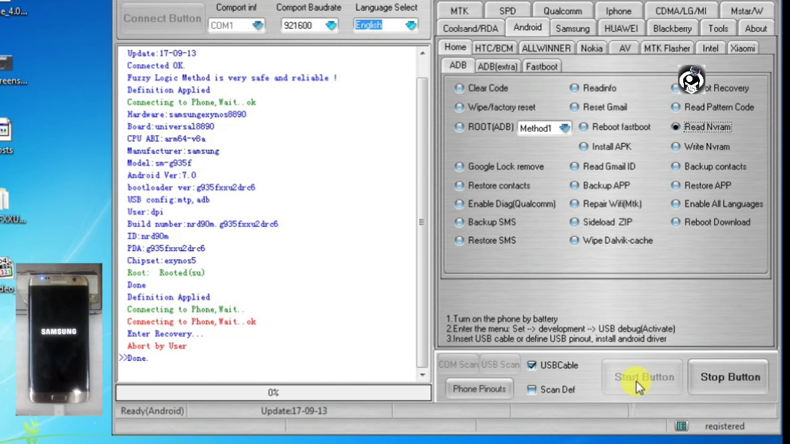Select the Write Nvram option
This screenshot has height=444, width=790.
pos(676,147)
